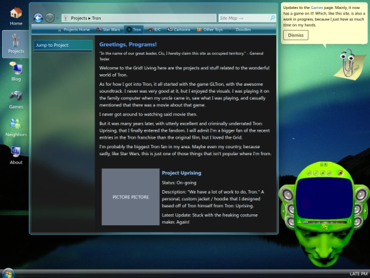Open the PICTORE PICTORE placeholder thumbnail
Viewport: 370px width, 278px height.
[x=130, y=197]
